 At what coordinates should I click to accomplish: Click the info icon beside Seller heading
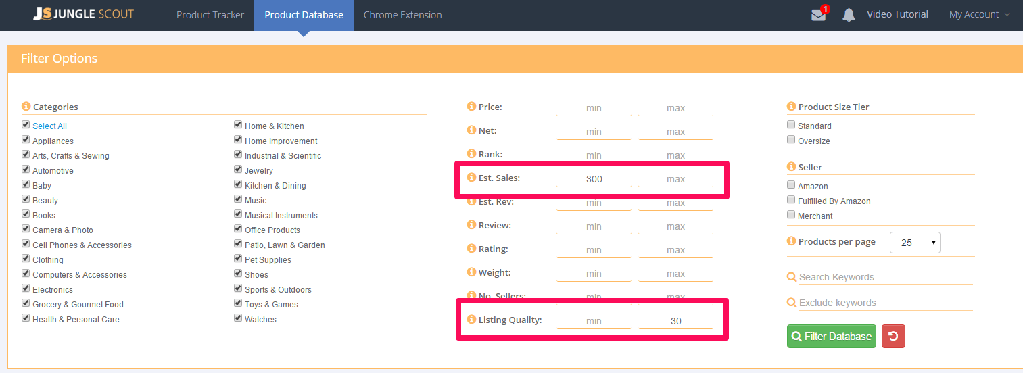(791, 166)
